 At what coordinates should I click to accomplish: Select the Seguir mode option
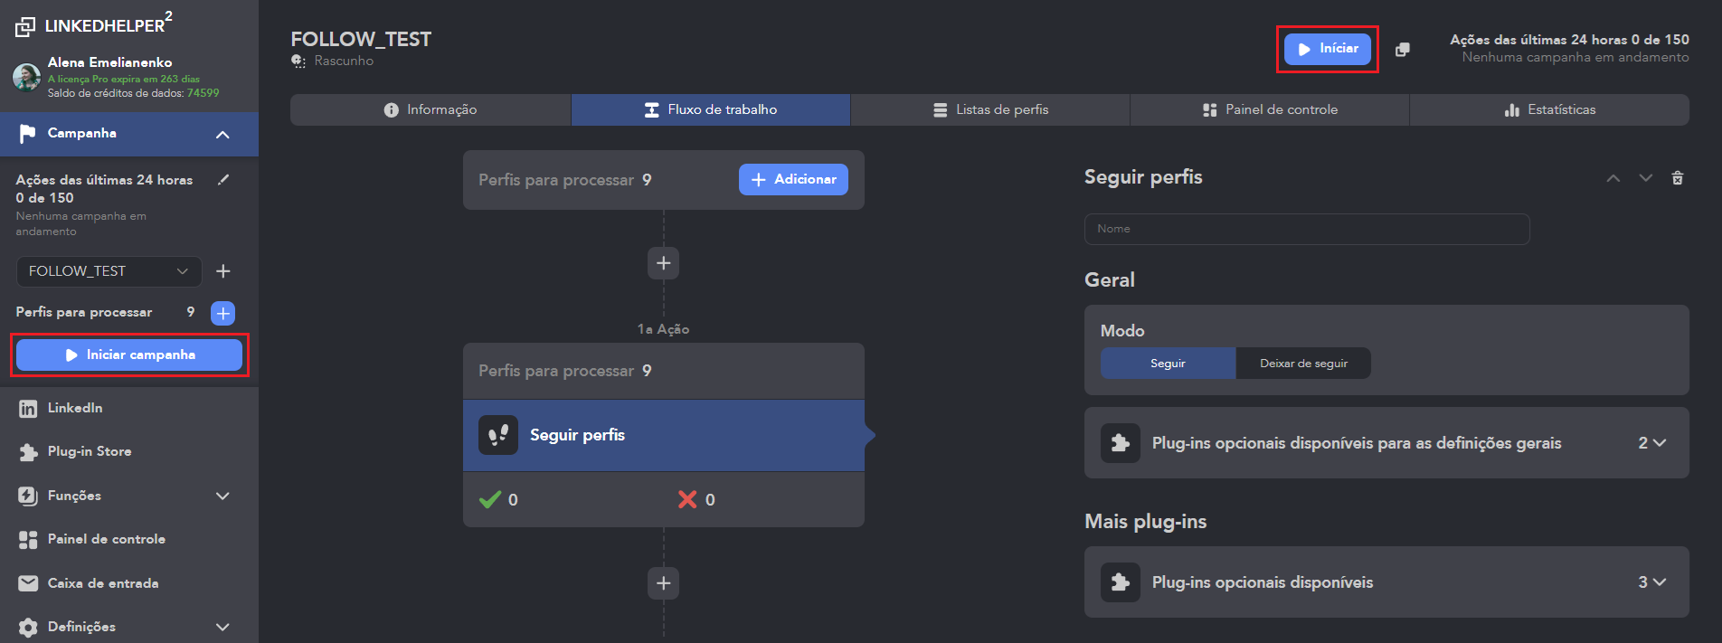coord(1168,364)
